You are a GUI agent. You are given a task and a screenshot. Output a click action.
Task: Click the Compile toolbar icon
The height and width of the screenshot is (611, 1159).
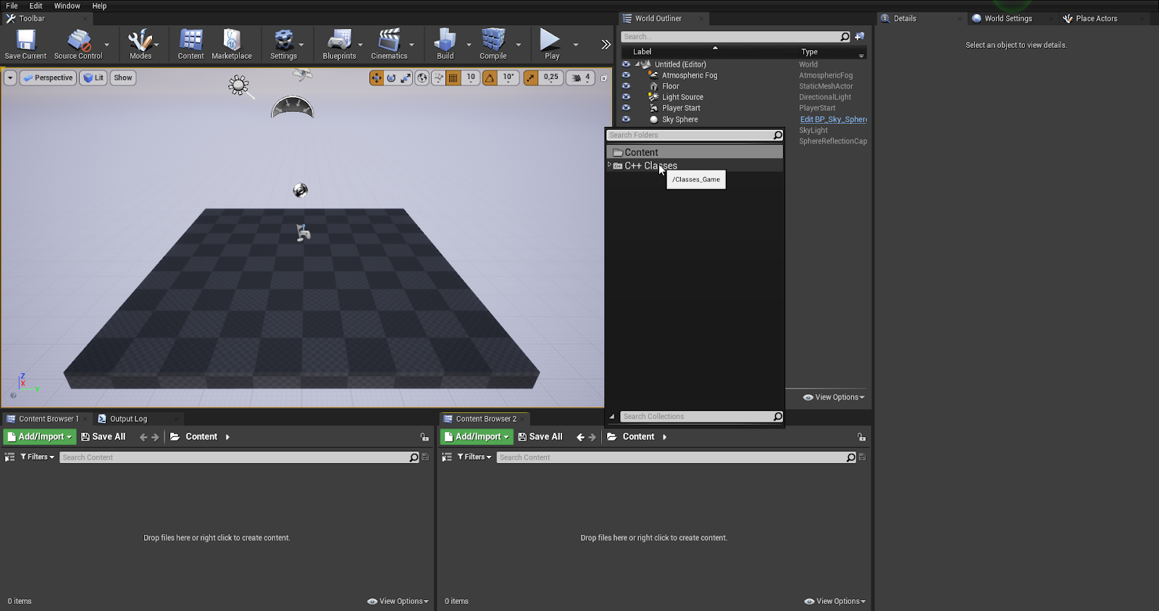493,44
